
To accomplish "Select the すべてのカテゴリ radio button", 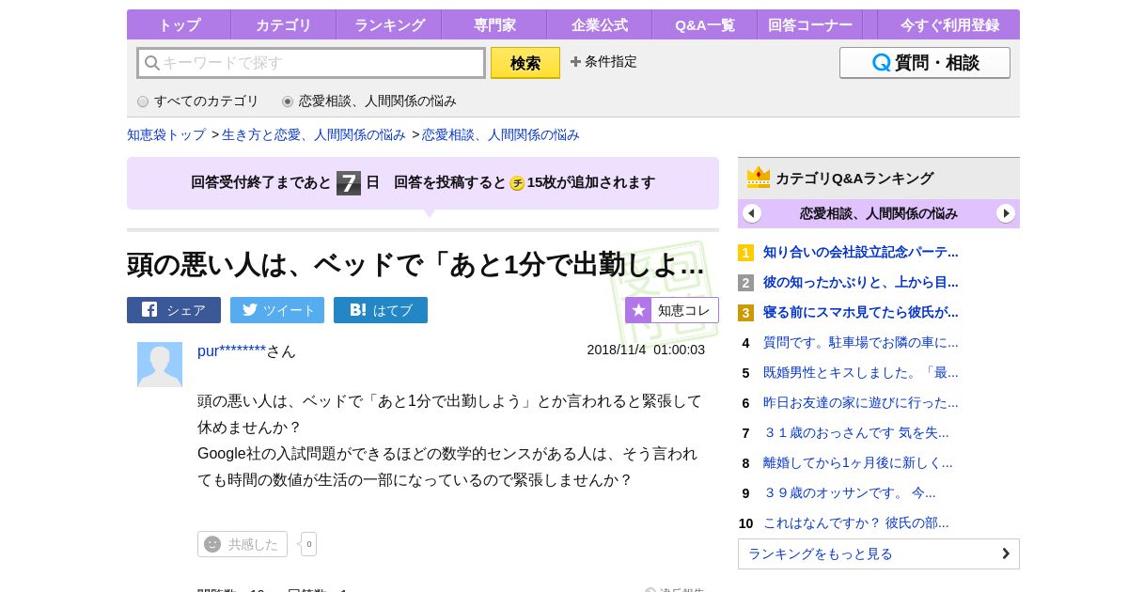I will pos(143,101).
